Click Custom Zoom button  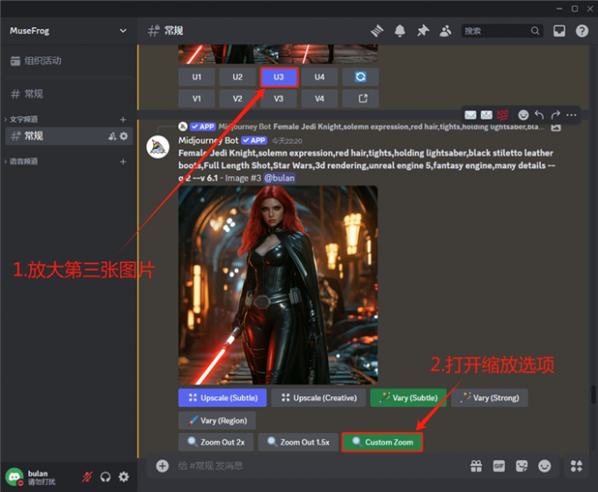pos(383,442)
